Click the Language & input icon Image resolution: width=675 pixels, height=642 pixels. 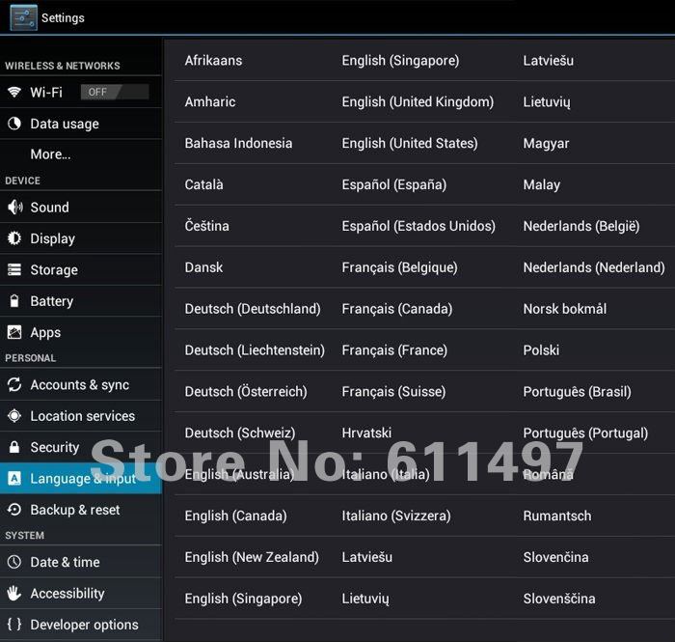click(14, 478)
